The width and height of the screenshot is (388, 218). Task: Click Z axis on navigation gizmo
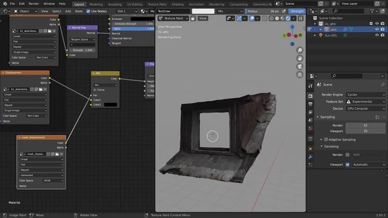pos(292,27)
